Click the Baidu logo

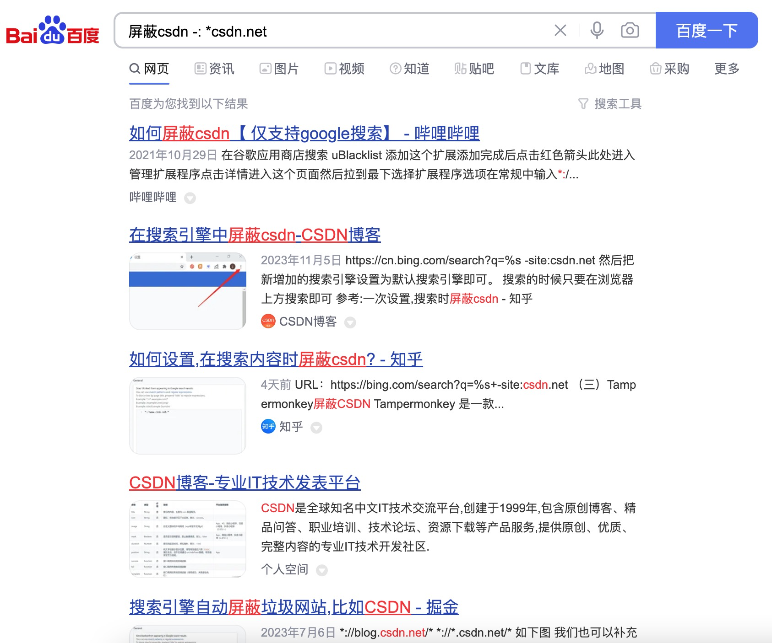point(53,31)
